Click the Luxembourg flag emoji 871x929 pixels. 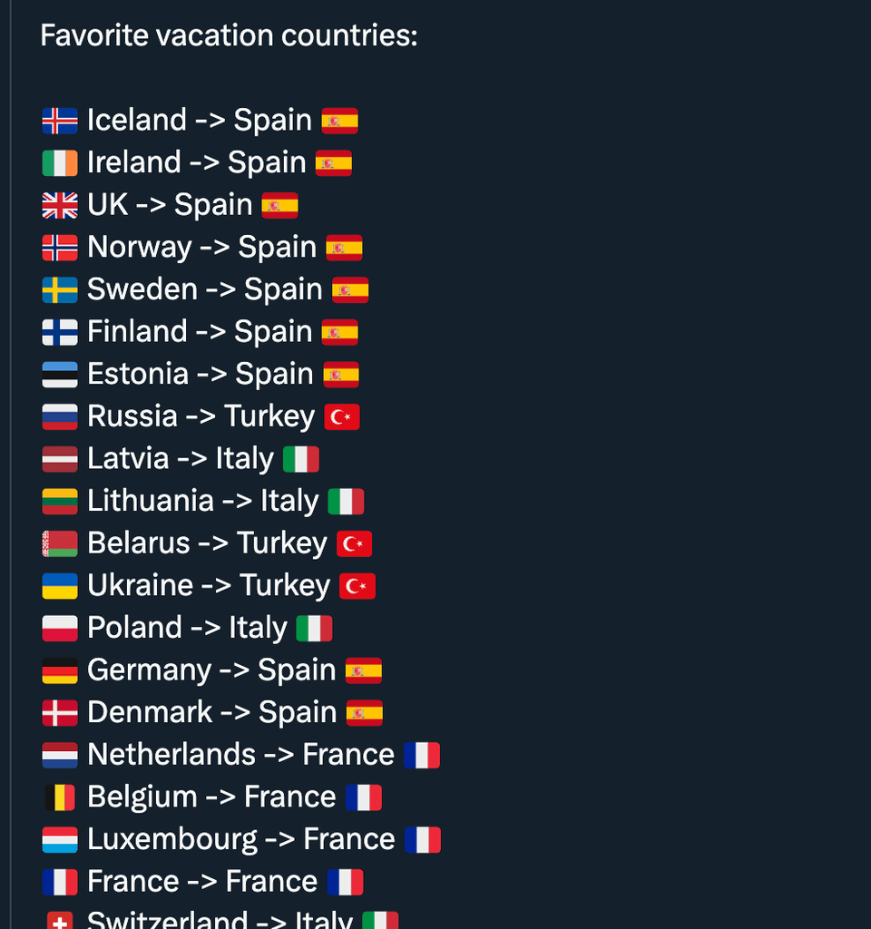point(60,840)
